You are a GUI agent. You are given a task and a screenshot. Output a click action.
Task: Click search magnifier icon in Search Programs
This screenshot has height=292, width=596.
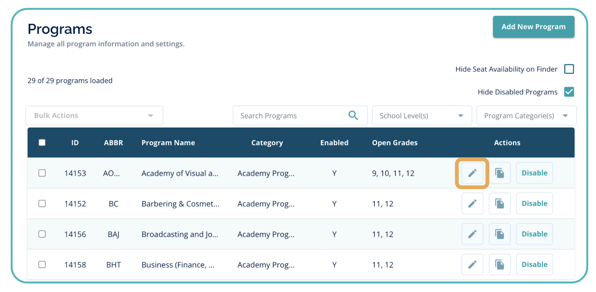[x=353, y=116]
